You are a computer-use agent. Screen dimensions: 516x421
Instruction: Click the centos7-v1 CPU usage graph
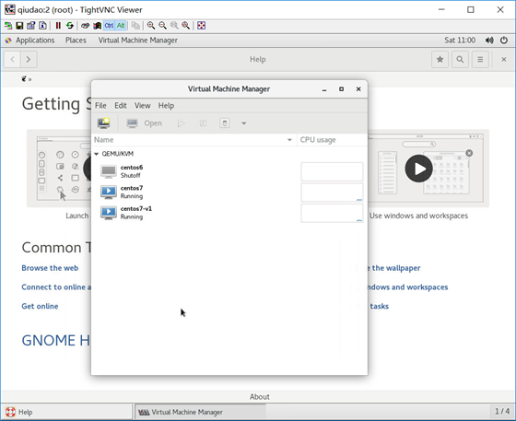(x=332, y=213)
